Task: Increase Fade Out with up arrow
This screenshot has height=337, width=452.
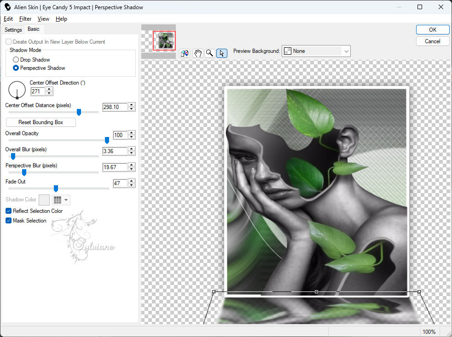Action: (x=132, y=181)
